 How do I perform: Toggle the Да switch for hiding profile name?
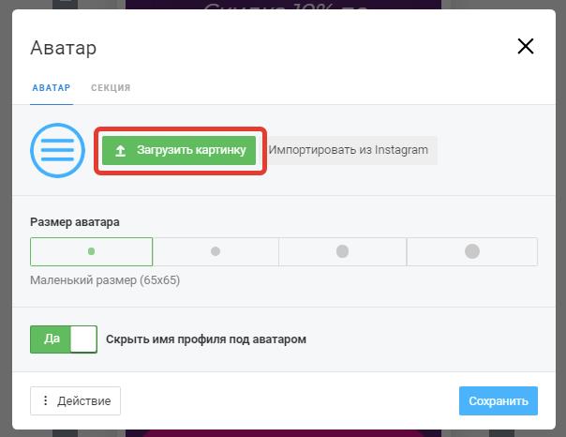point(64,339)
